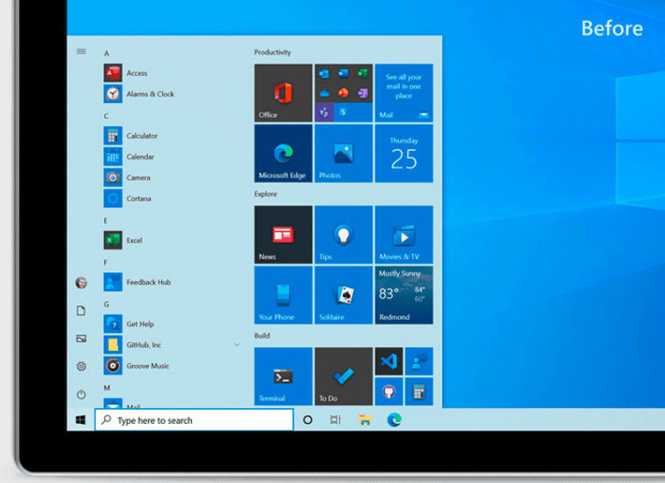Open the News tile
This screenshot has width=665, height=483.
(283, 234)
